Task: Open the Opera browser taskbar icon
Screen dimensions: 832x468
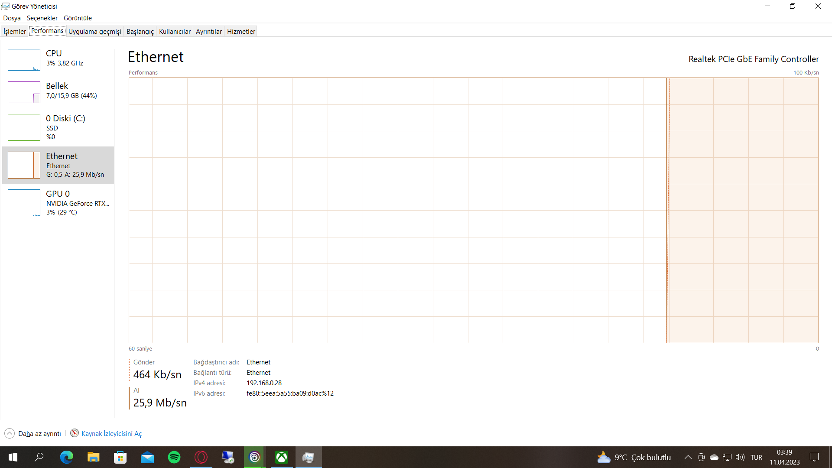Action: (x=201, y=457)
